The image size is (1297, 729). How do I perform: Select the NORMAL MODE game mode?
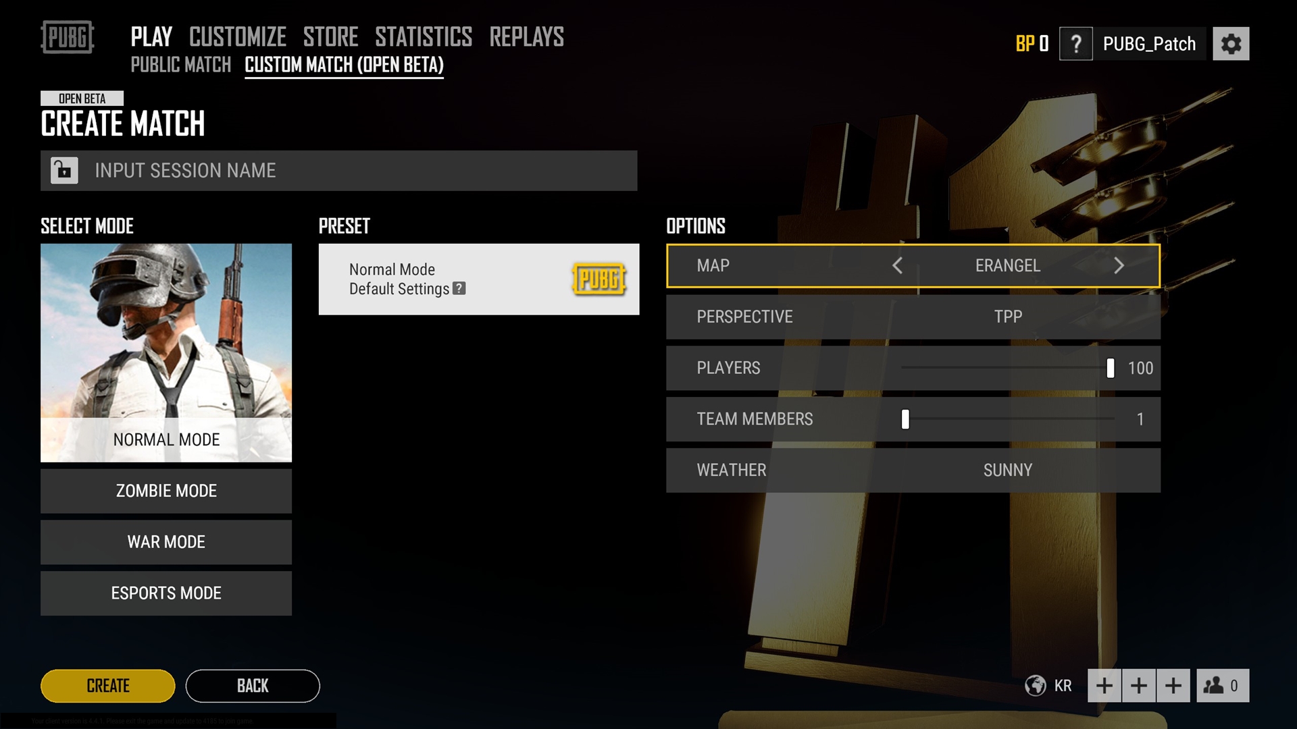point(166,351)
